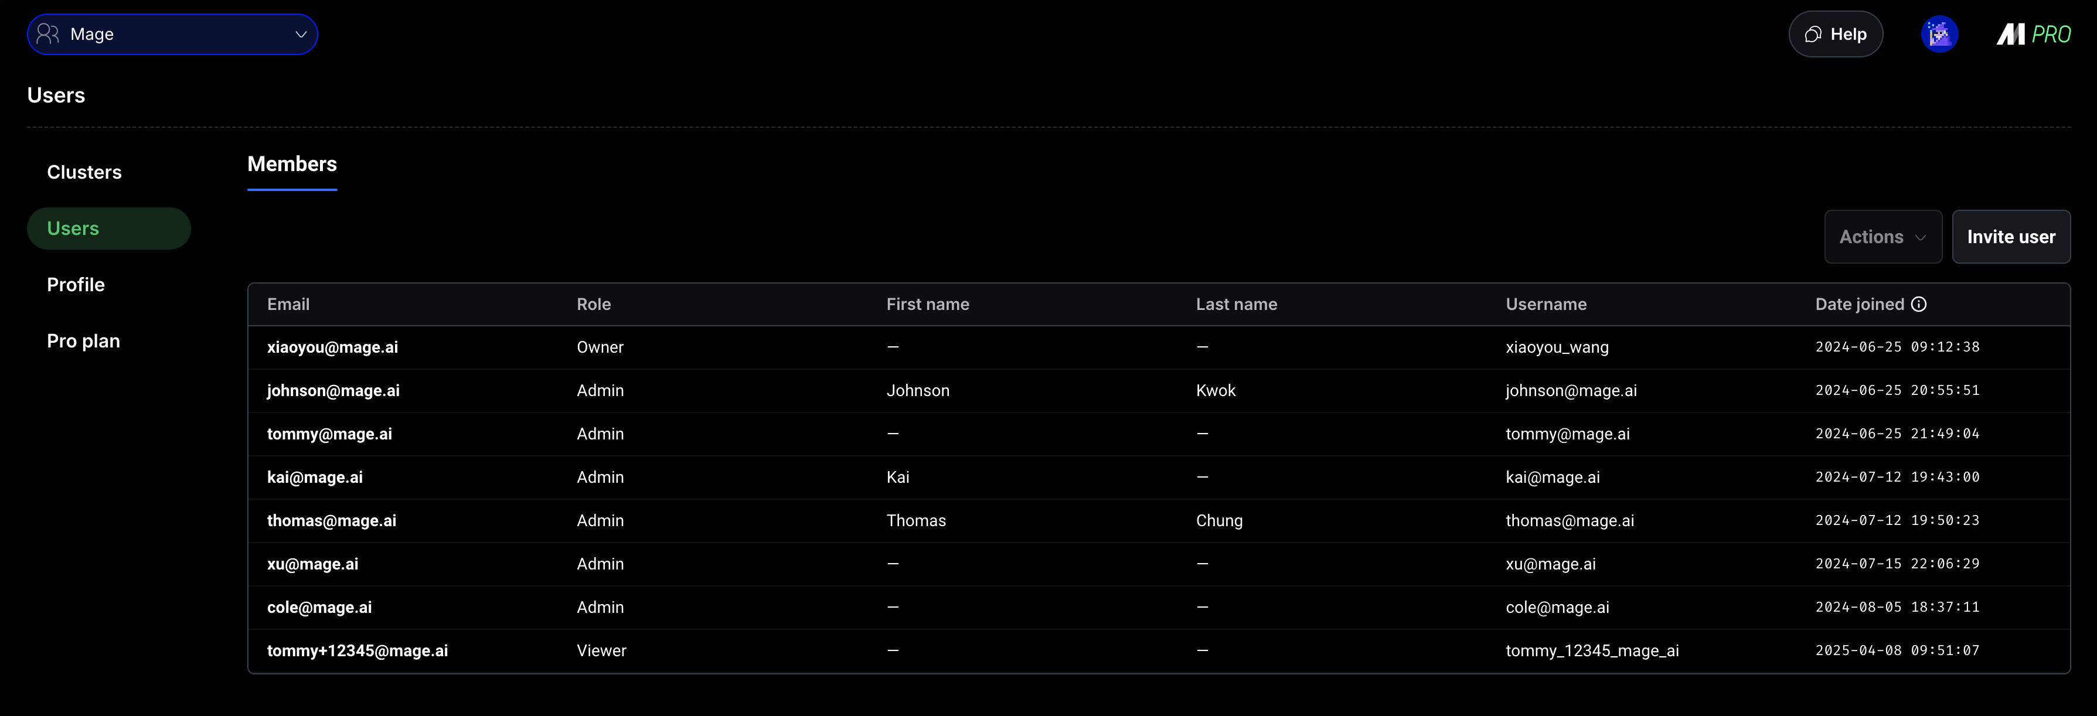
Task: Open the Profile sidebar item
Action: click(76, 285)
